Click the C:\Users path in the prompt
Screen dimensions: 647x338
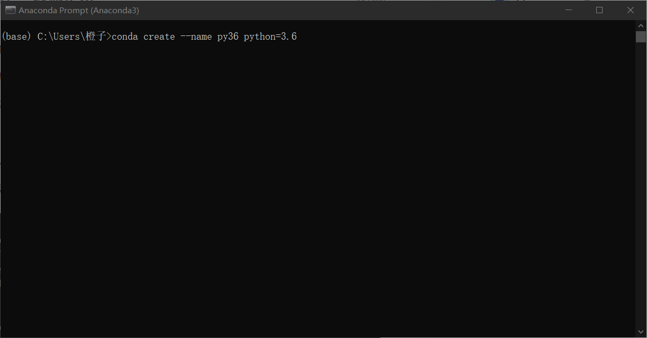pyautogui.click(x=61, y=36)
